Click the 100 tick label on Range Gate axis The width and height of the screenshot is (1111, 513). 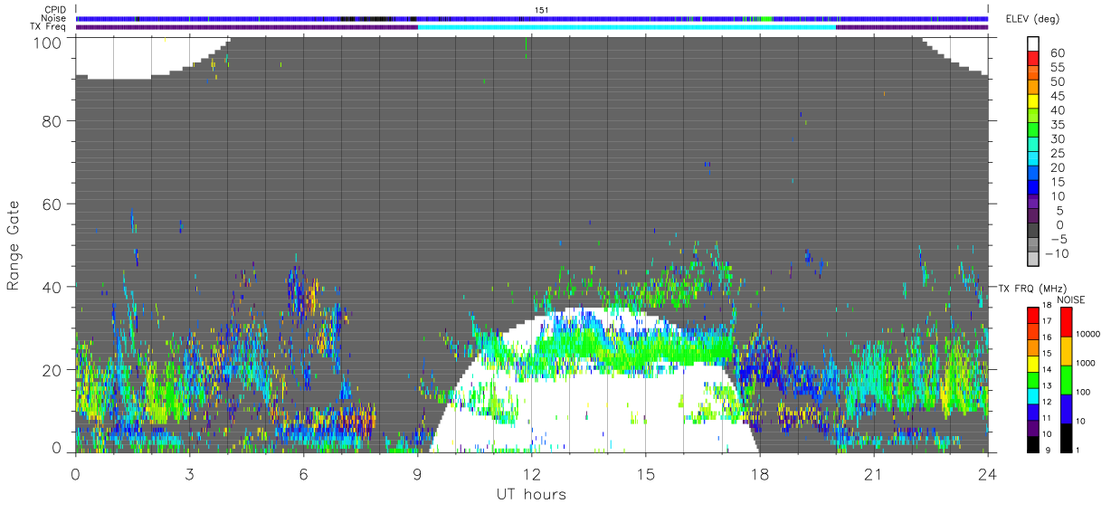50,42
